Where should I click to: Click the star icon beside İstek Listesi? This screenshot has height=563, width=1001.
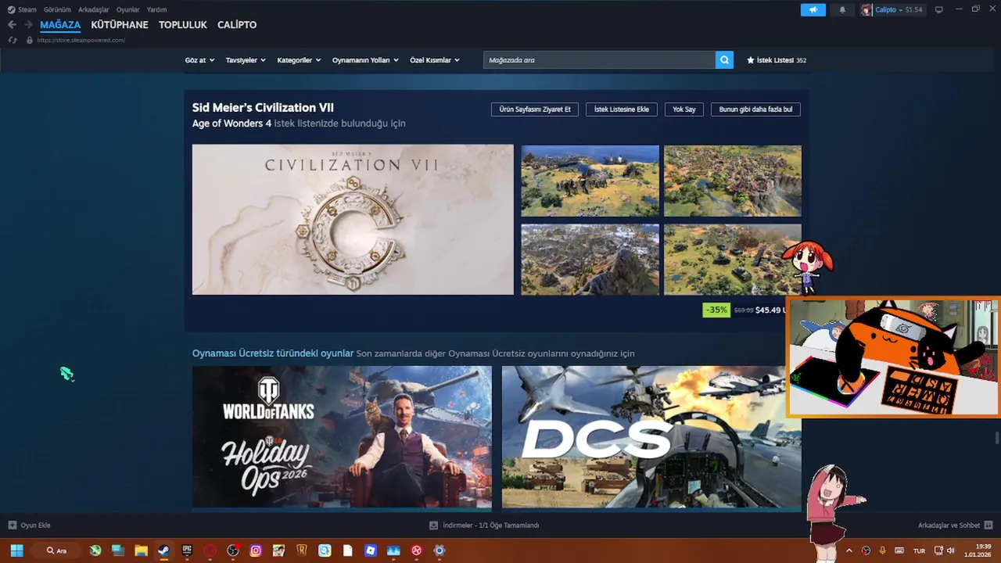[751, 60]
